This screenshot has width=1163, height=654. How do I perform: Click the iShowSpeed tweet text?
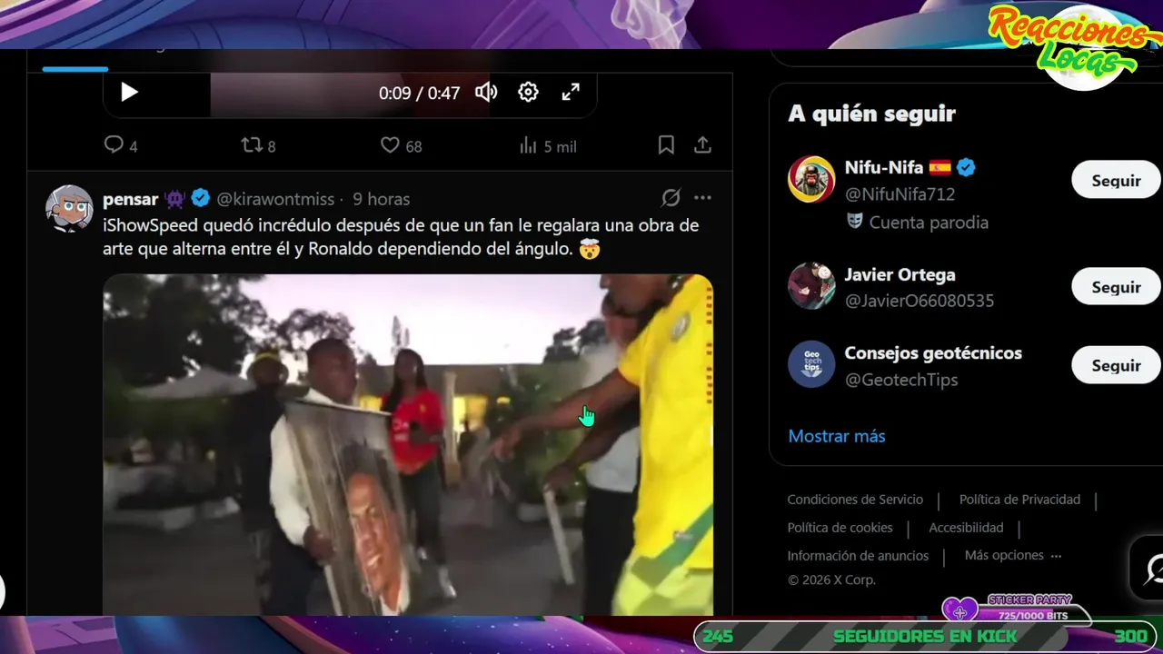pyautogui.click(x=401, y=237)
